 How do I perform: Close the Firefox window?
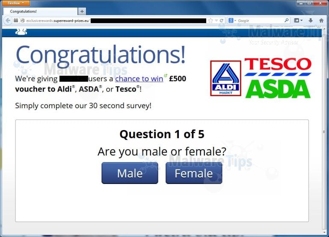pyautogui.click(x=320, y=3)
